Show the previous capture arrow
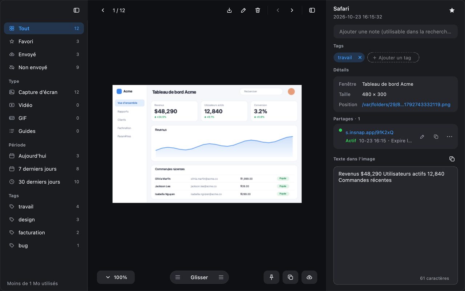The height and width of the screenshot is (291, 465). click(278, 11)
